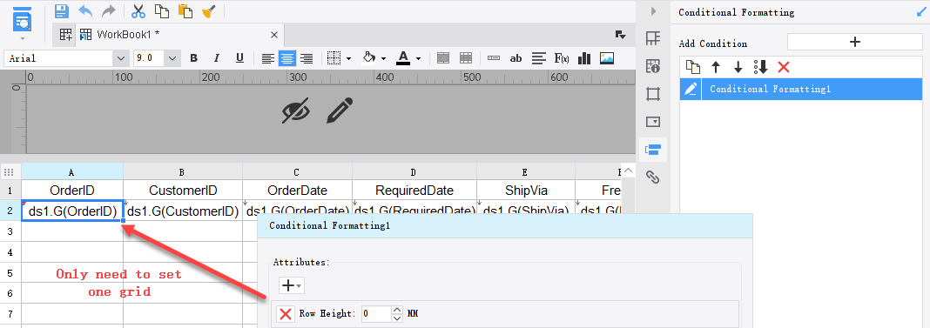Increase the Row Height value
This screenshot has width=930, height=328.
pyautogui.click(x=397, y=310)
